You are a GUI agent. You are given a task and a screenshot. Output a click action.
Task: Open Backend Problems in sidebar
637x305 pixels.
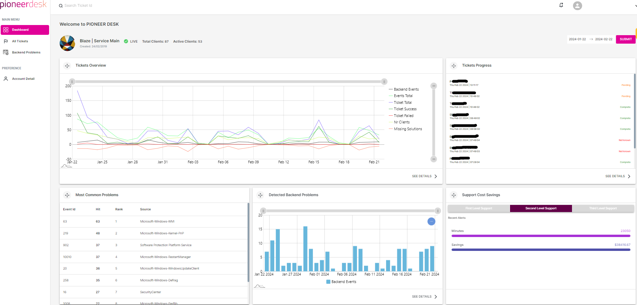26,52
